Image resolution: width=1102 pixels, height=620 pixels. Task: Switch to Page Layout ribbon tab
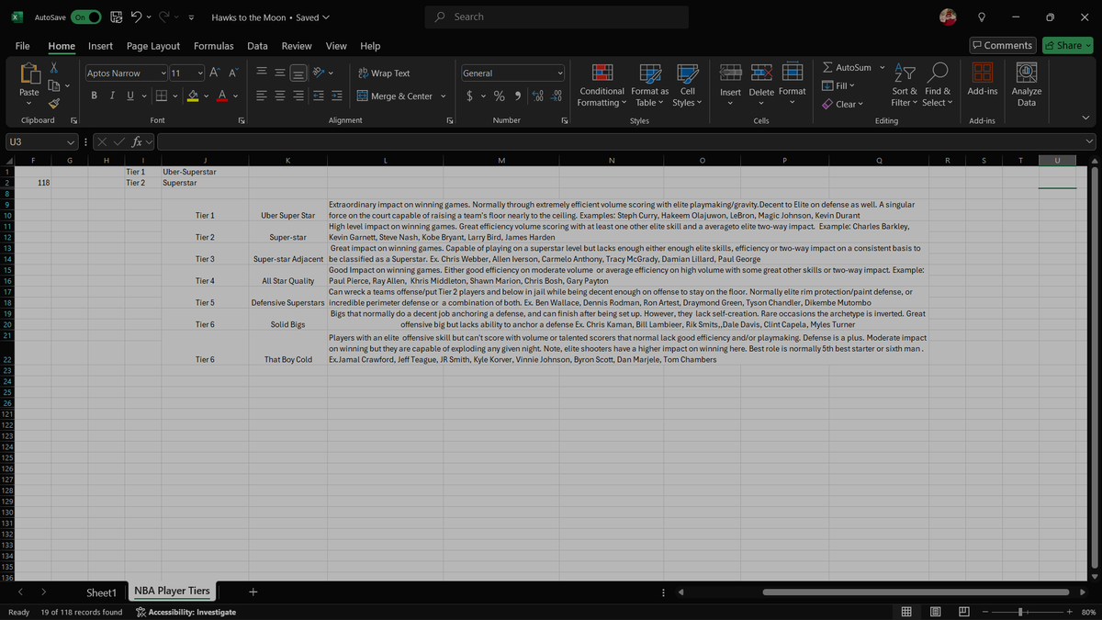153,46
